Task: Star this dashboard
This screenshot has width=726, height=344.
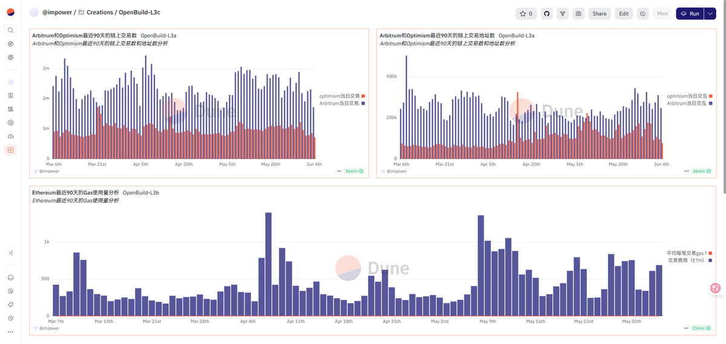Action: point(526,13)
